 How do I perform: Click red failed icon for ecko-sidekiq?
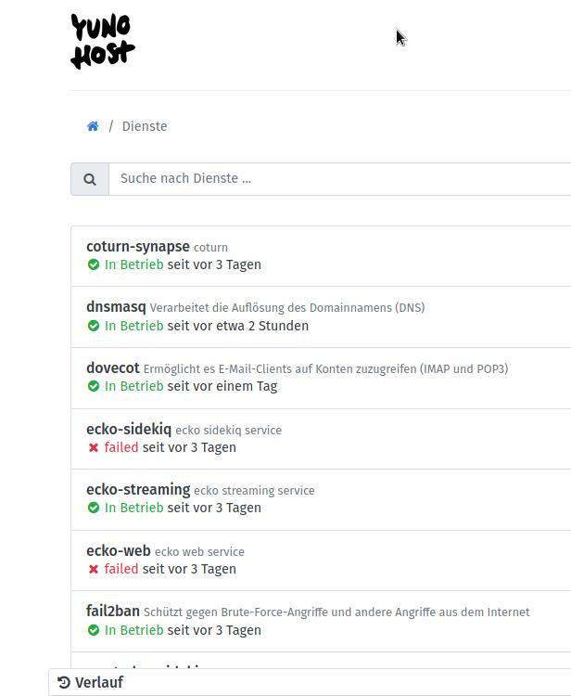click(94, 447)
